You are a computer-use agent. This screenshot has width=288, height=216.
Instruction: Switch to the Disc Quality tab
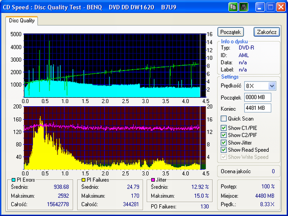[22, 21]
